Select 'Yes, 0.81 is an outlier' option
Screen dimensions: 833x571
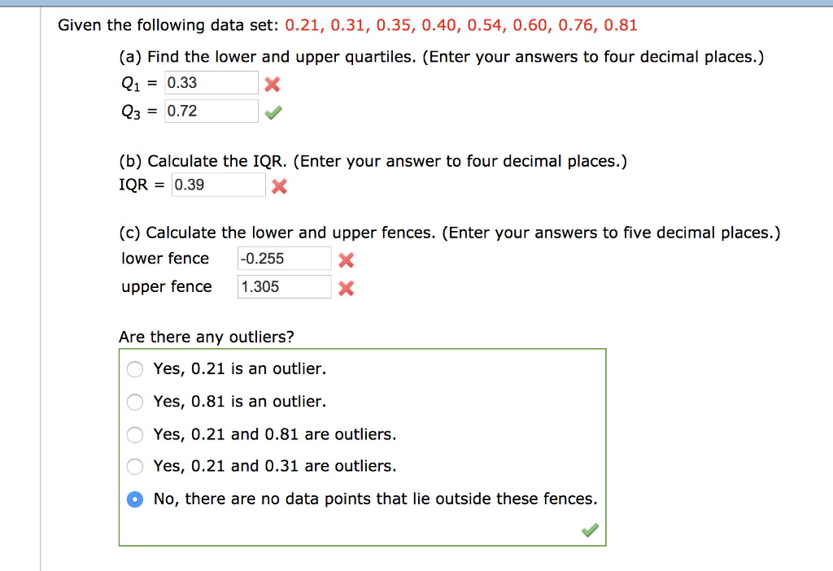pos(135,402)
